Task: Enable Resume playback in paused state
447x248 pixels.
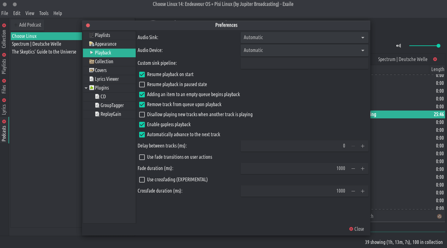Action: pos(142,85)
